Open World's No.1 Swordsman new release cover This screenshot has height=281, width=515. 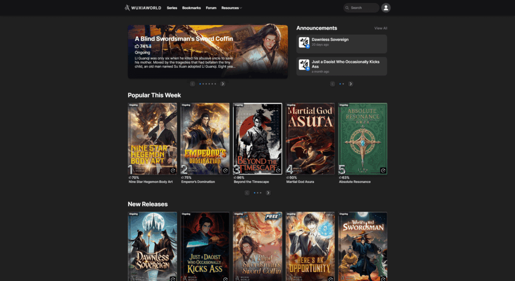point(363,246)
